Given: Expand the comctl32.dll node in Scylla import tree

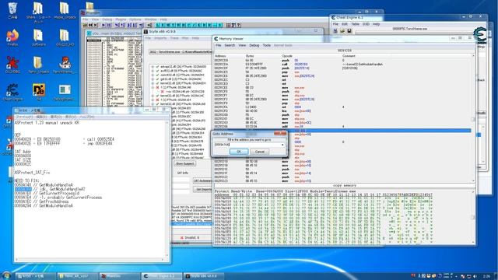Looking at the screenshot, I should [x=153, y=75].
